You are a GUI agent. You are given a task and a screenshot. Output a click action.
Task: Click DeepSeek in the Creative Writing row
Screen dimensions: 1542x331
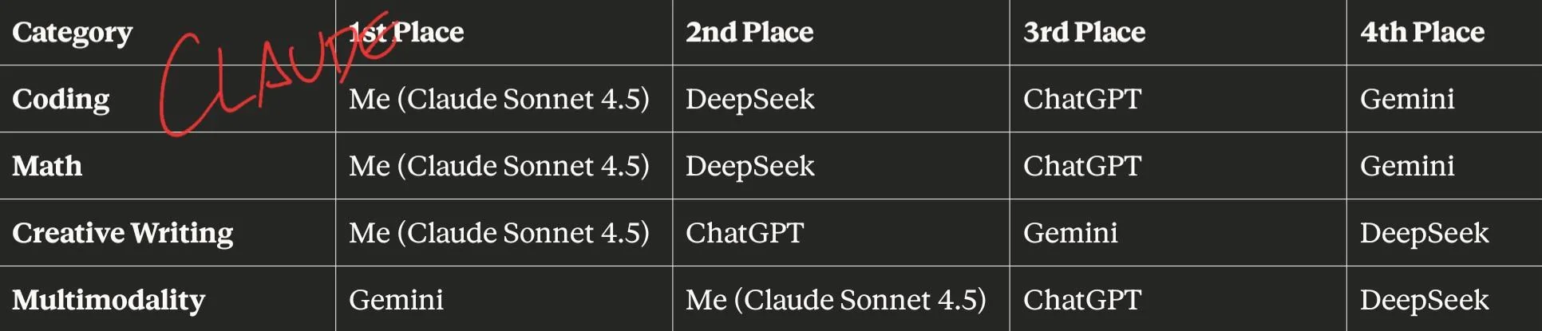point(1425,233)
